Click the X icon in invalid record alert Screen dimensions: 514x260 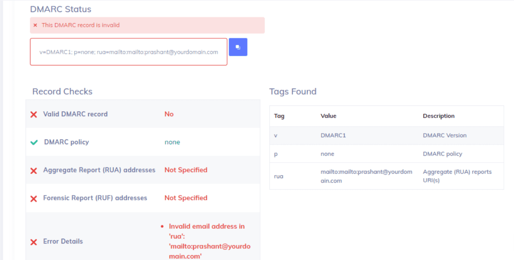point(35,25)
